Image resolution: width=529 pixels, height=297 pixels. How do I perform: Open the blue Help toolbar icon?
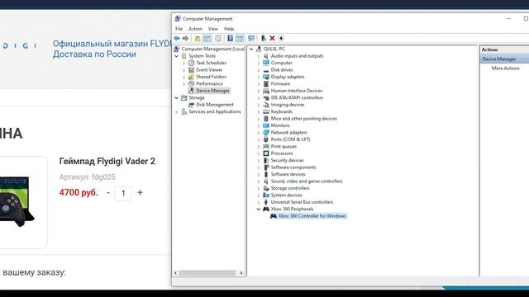[x=230, y=39]
